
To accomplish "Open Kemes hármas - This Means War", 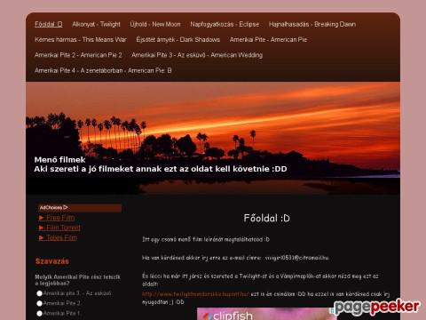I will pyautogui.click(x=81, y=40).
